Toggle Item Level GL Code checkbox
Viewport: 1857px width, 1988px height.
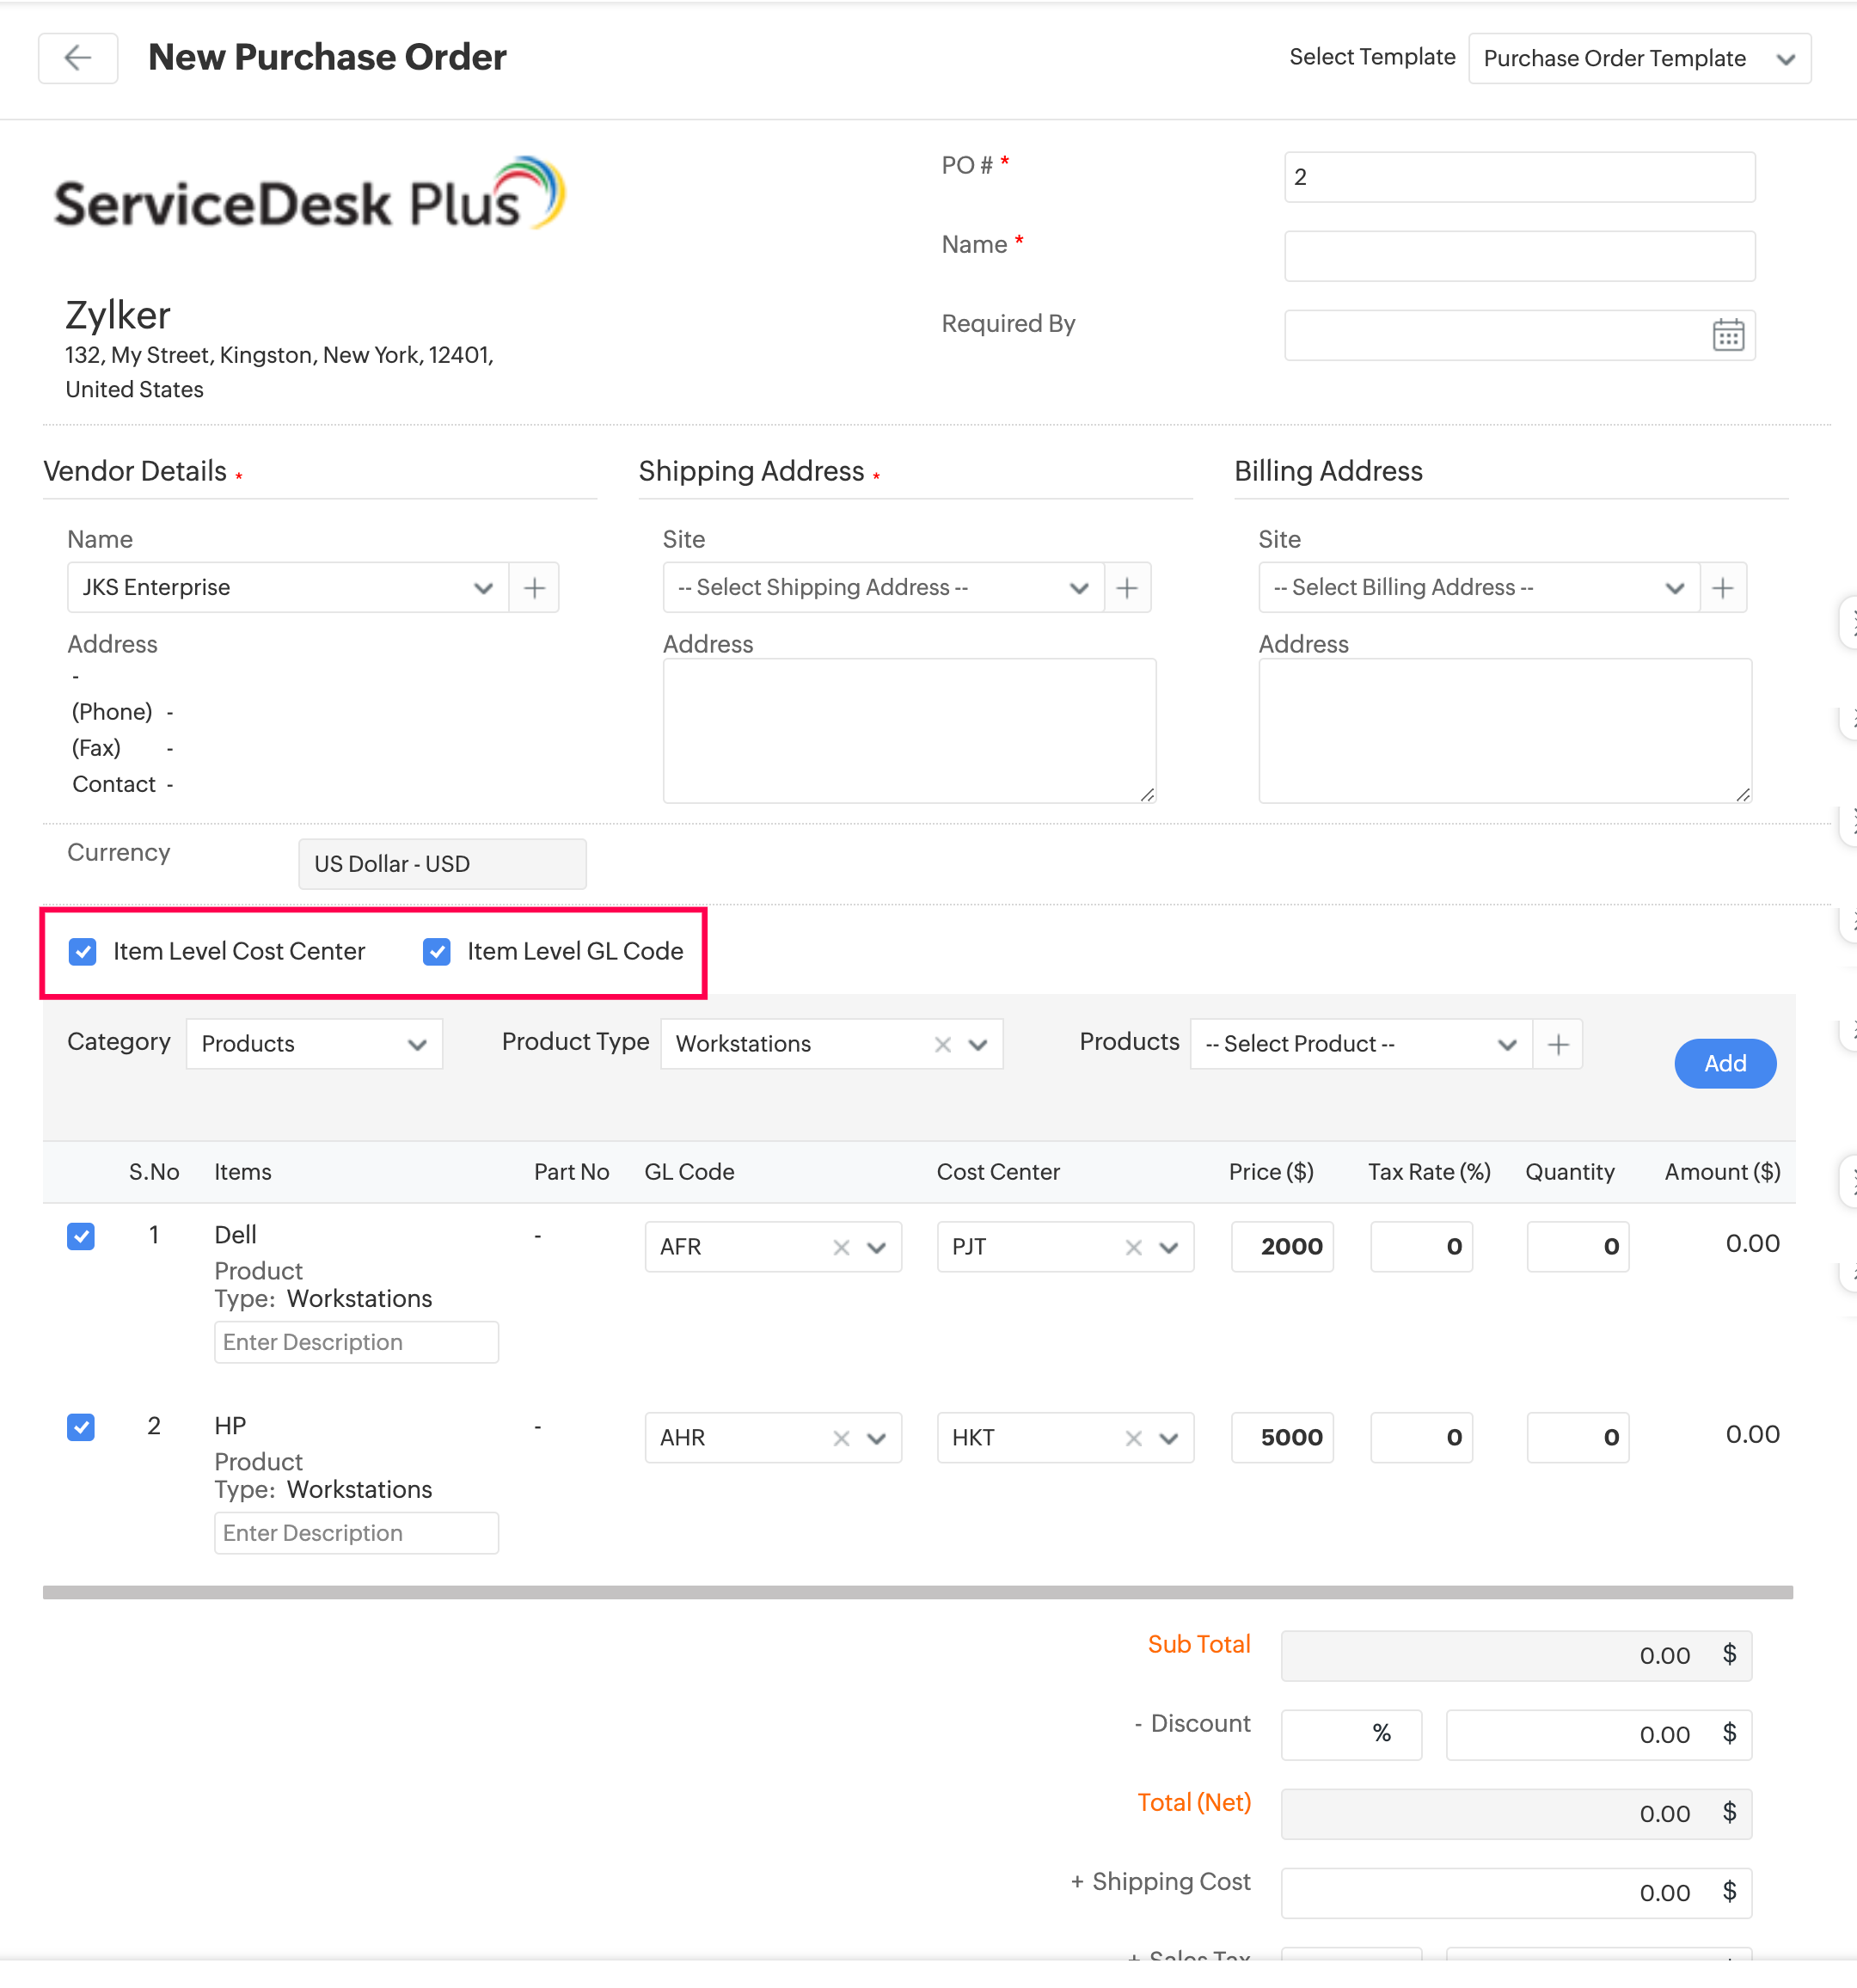437,952
